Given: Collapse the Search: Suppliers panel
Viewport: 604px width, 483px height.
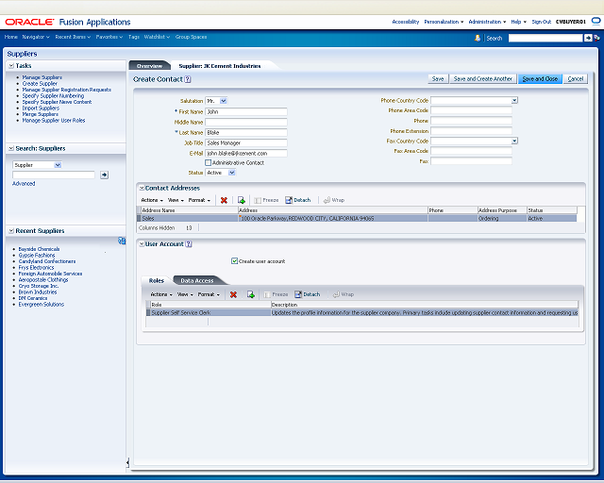Looking at the screenshot, I should 11,149.
